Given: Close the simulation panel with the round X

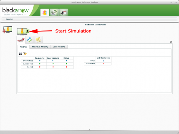Looking at the screenshot, I should tap(171, 42).
